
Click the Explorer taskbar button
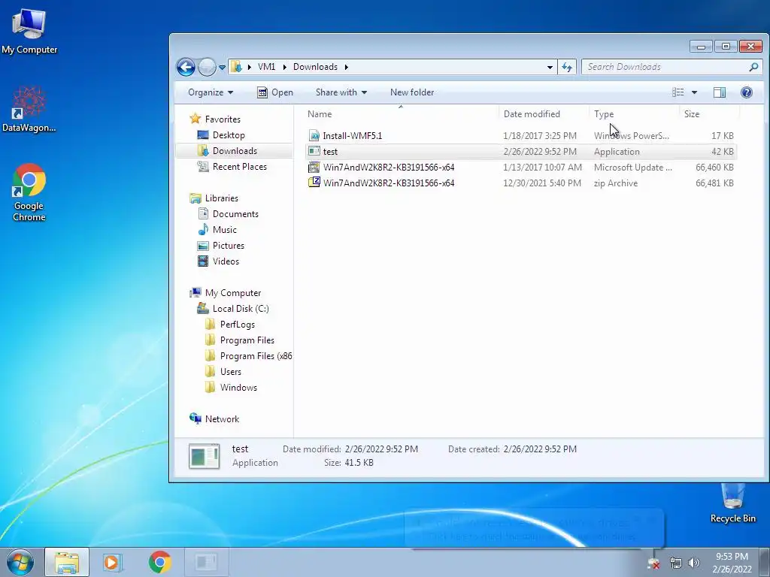[x=67, y=562]
